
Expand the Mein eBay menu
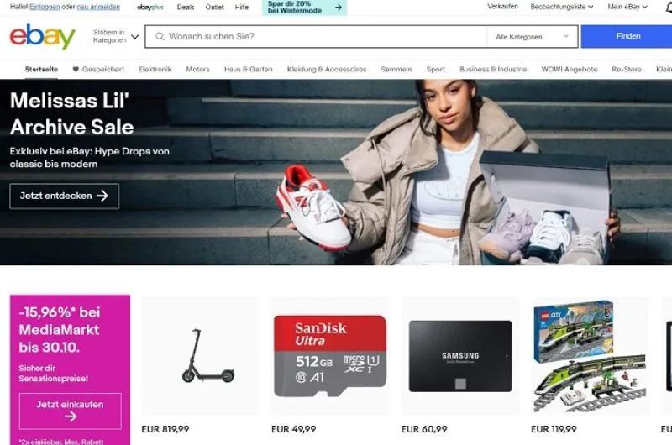tap(627, 7)
